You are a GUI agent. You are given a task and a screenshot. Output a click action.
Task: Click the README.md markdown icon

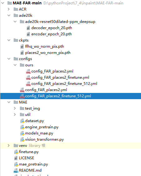tap(16, 171)
